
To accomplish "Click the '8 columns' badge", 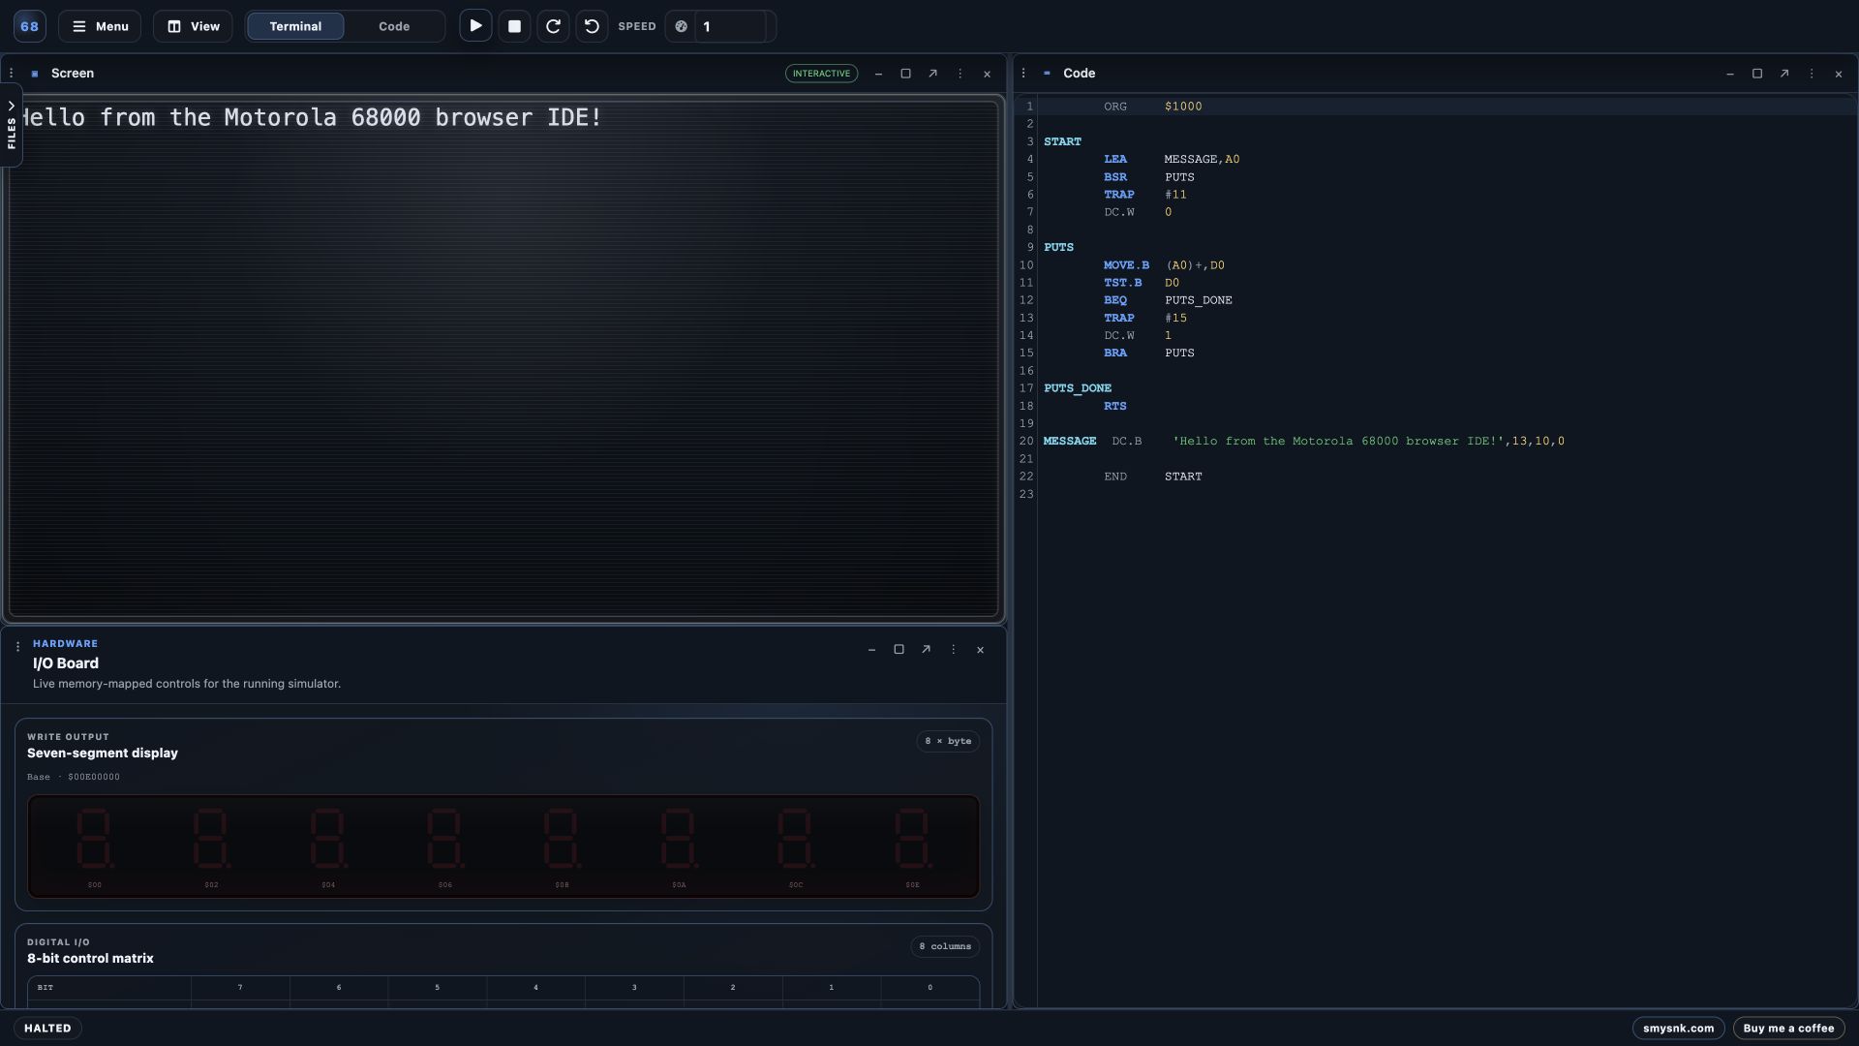I will [945, 946].
